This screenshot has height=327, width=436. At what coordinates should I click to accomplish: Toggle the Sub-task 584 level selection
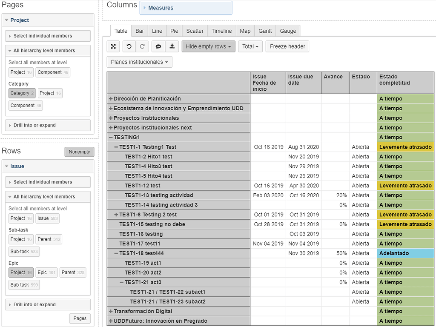(x=24, y=252)
